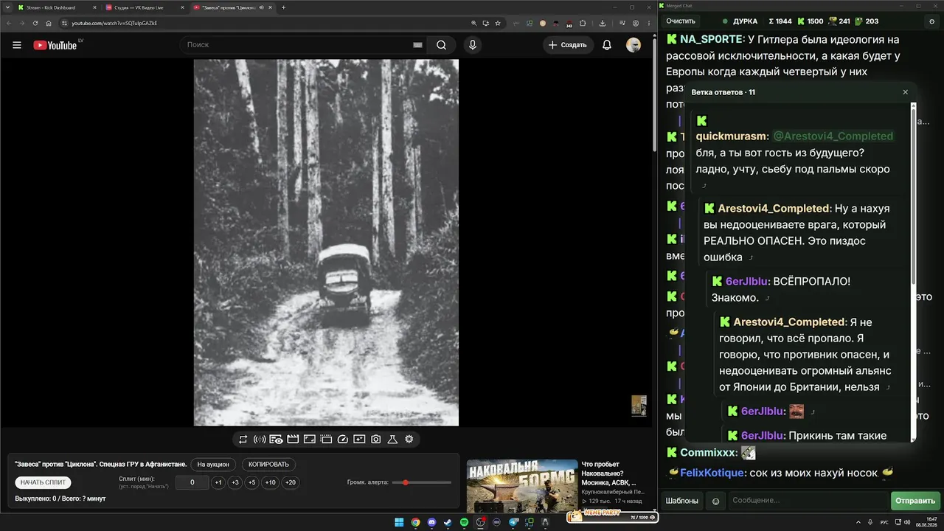Screen dimensions: 944x531
Task: Click the video filters sparkle icon
Action: (x=359, y=440)
